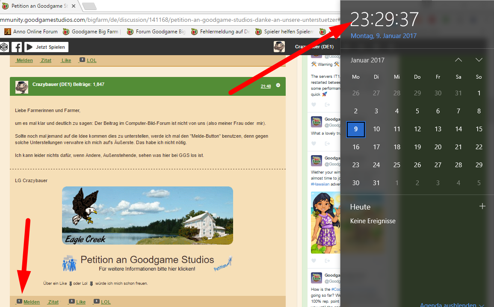The width and height of the screenshot is (494, 307).
Task: Click heart icon under What a lovely tweet
Action: [314, 144]
